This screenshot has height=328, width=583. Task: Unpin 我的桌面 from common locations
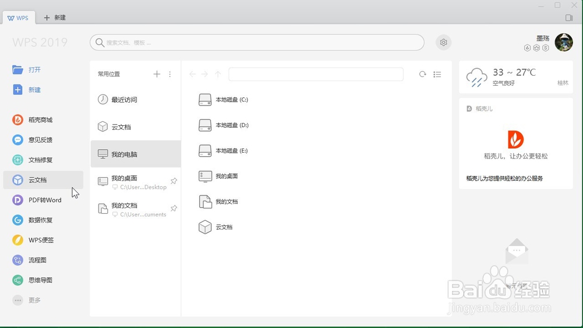click(174, 181)
